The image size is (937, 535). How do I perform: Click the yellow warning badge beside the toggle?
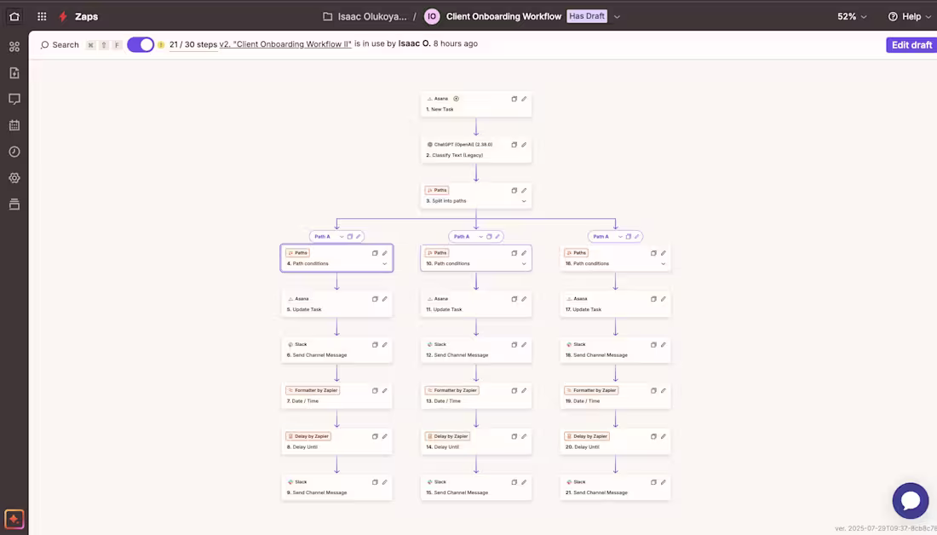[x=158, y=43]
